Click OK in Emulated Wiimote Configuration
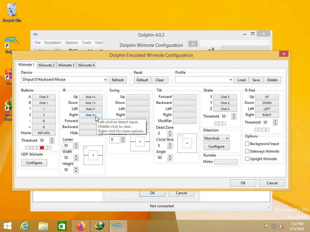This screenshot has height=232, width=310. tap(243, 183)
